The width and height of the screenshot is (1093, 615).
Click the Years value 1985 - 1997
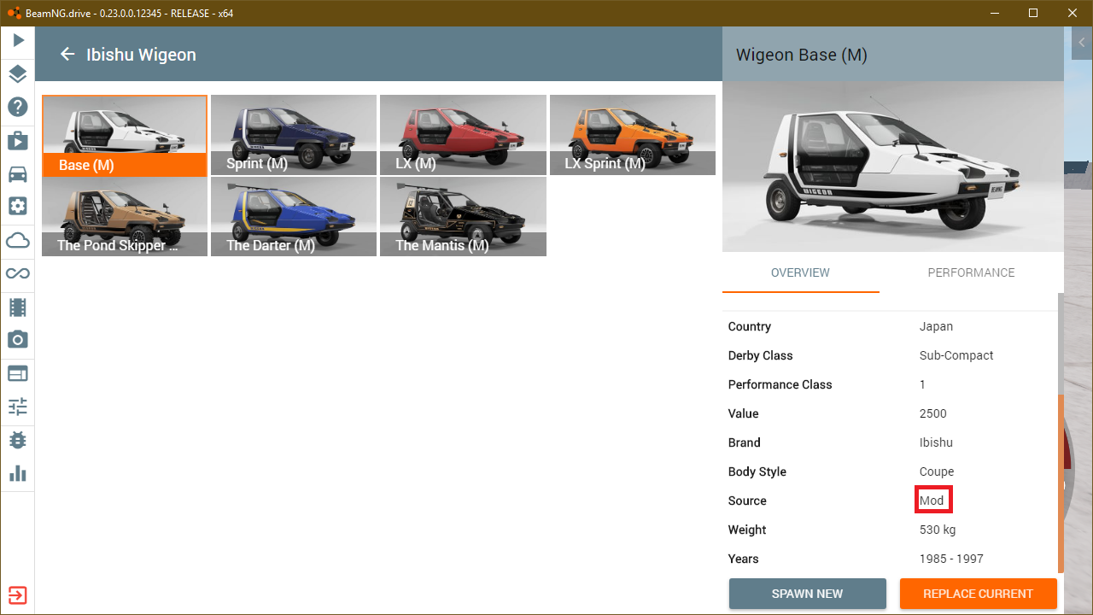point(951,559)
